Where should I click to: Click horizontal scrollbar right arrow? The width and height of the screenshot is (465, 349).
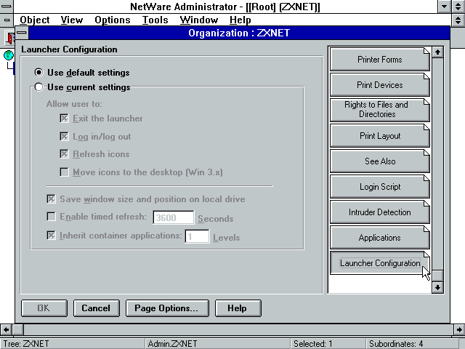(x=459, y=329)
